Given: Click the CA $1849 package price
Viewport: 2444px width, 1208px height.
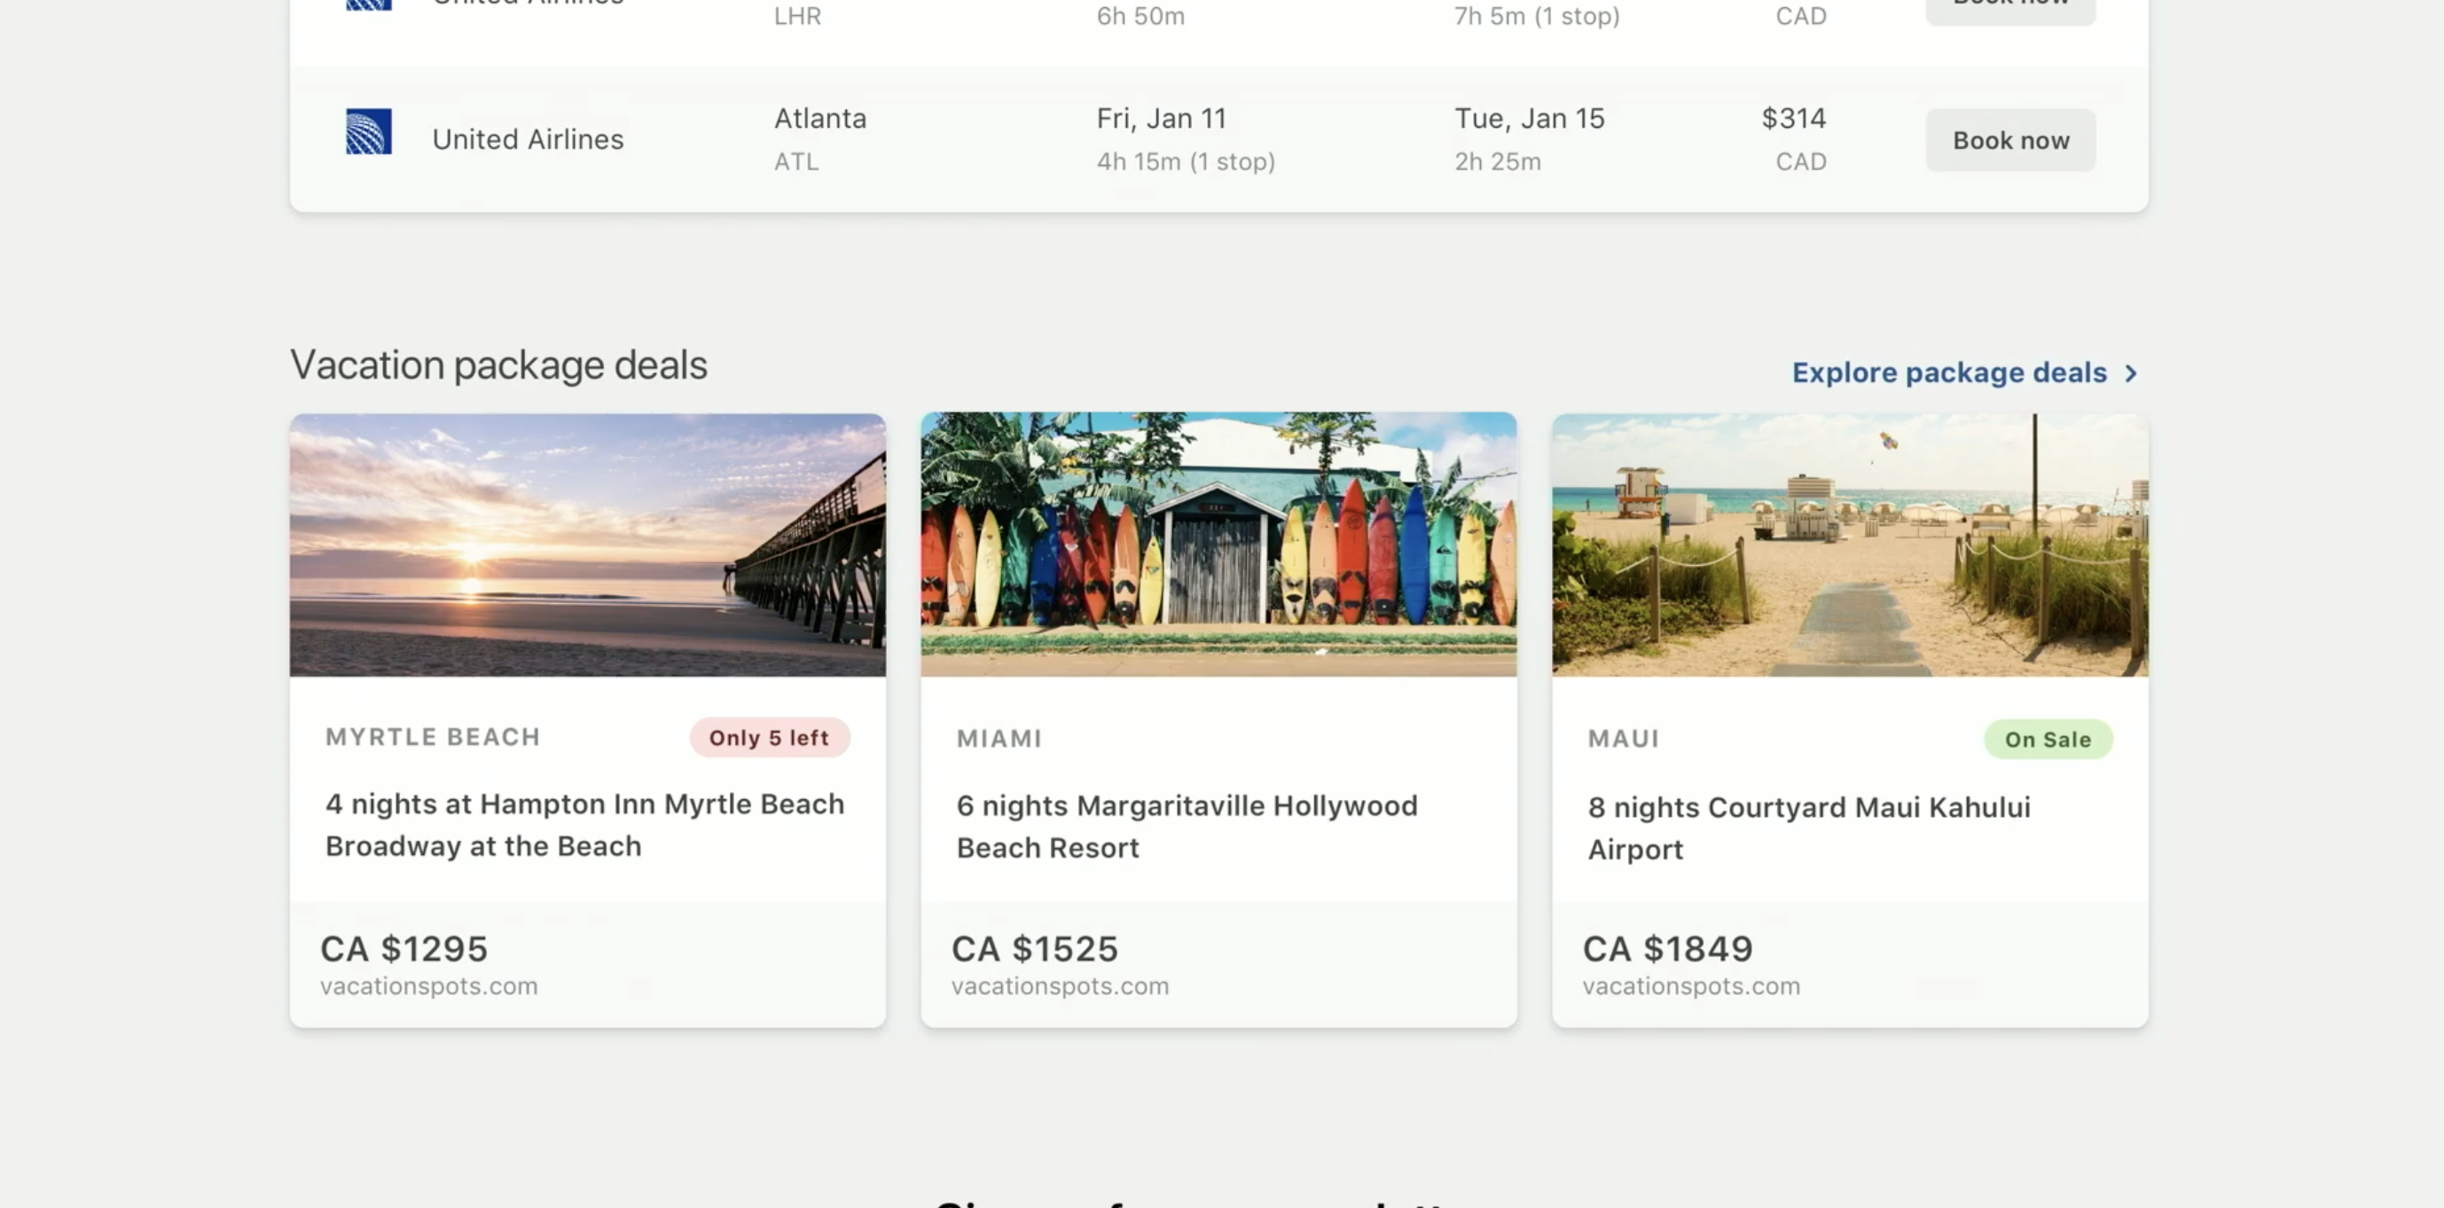Looking at the screenshot, I should (x=1667, y=949).
